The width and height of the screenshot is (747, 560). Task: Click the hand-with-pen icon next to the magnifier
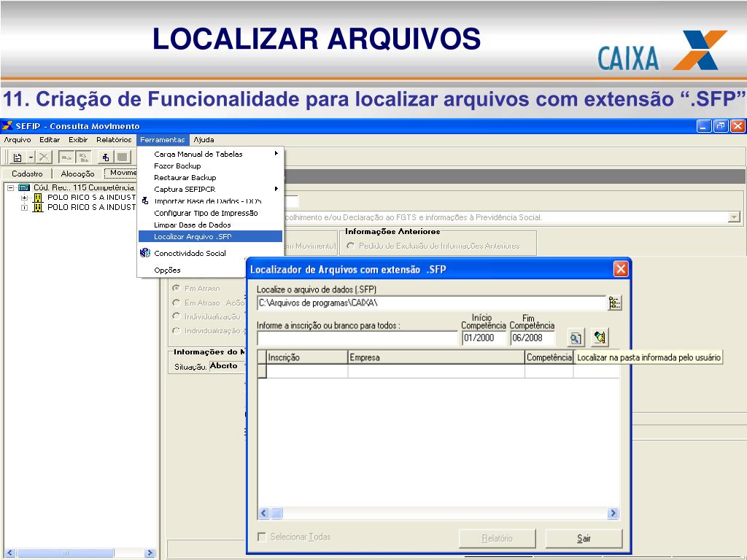600,338
